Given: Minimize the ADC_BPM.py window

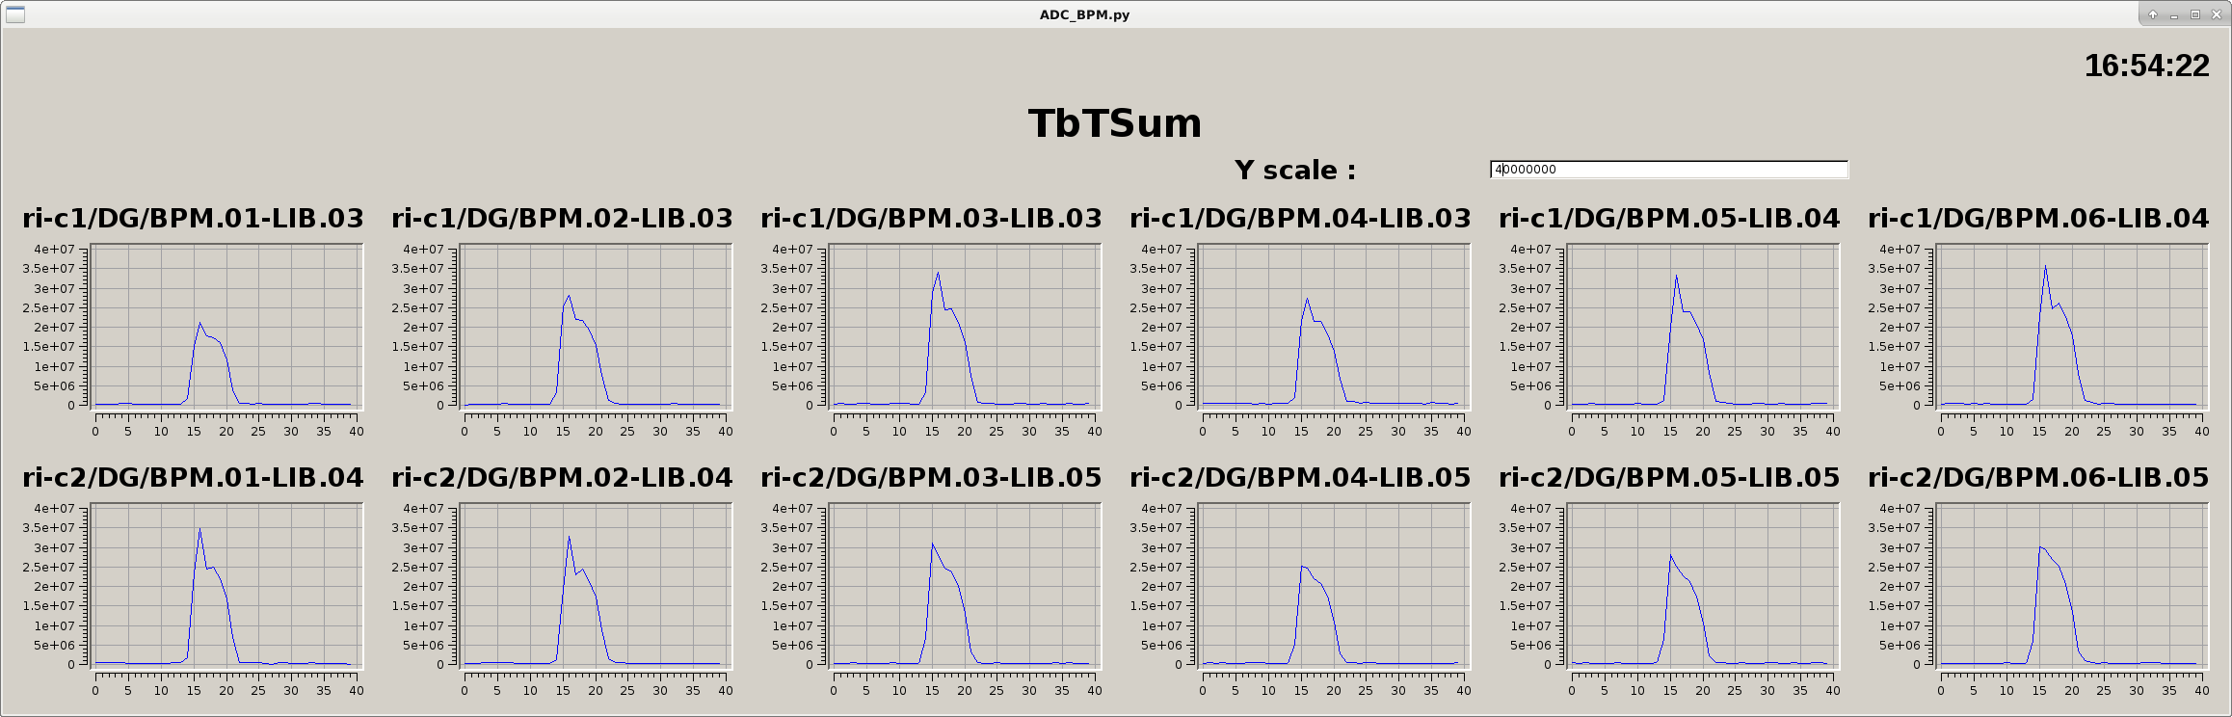Looking at the screenshot, I should click(2174, 14).
